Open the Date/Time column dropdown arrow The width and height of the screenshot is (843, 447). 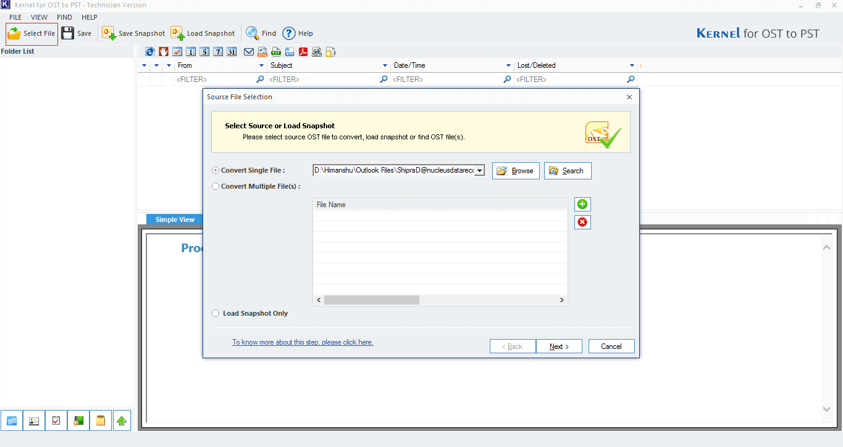point(508,65)
